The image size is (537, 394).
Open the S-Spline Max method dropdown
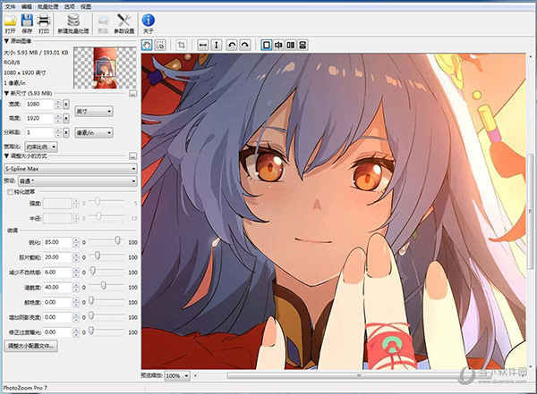pos(71,168)
